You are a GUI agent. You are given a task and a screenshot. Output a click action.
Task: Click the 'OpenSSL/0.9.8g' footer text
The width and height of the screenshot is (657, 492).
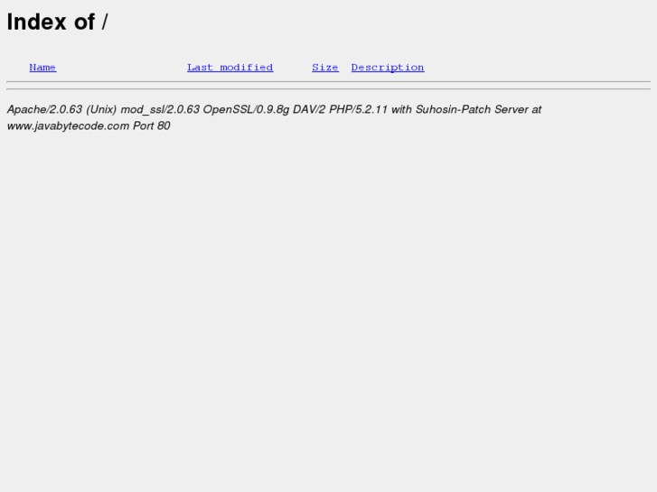(246, 110)
